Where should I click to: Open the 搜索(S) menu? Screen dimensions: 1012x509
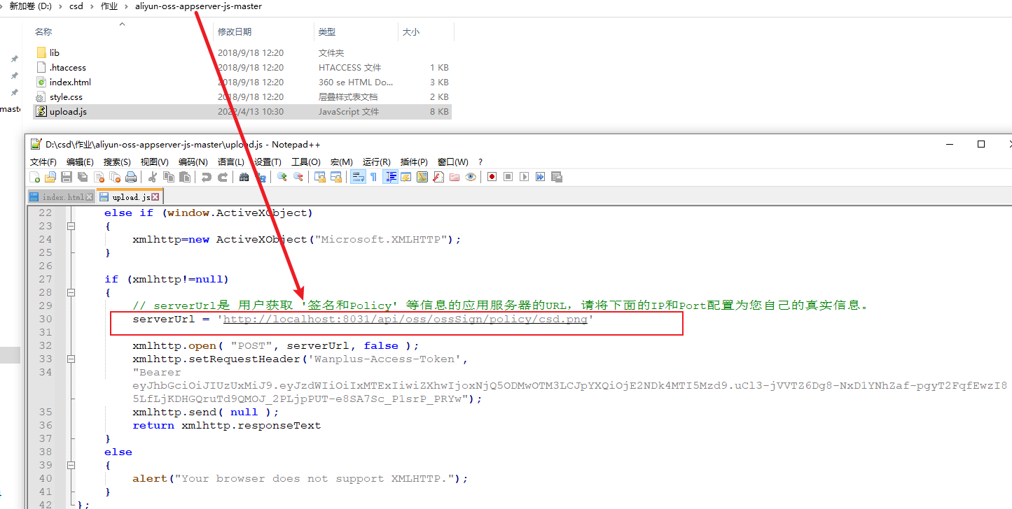pos(117,162)
